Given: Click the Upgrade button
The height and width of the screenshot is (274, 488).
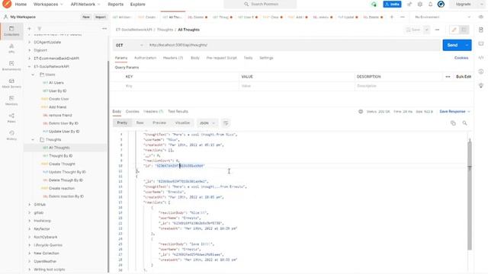Looking at the screenshot, I should (x=463, y=5).
